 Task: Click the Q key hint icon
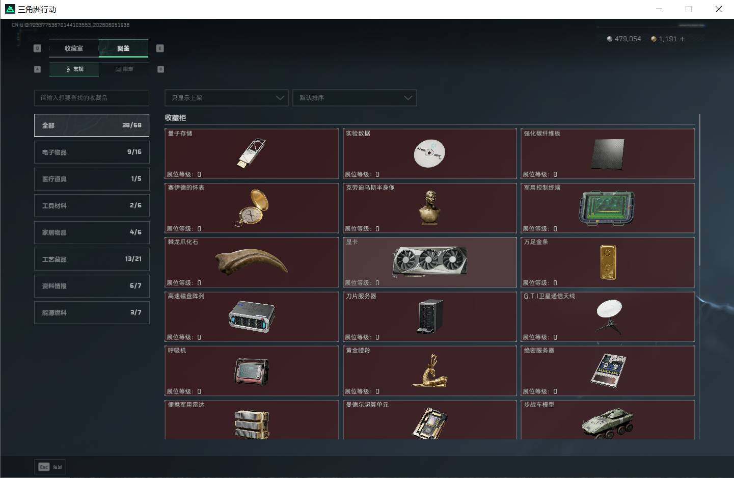click(x=37, y=48)
